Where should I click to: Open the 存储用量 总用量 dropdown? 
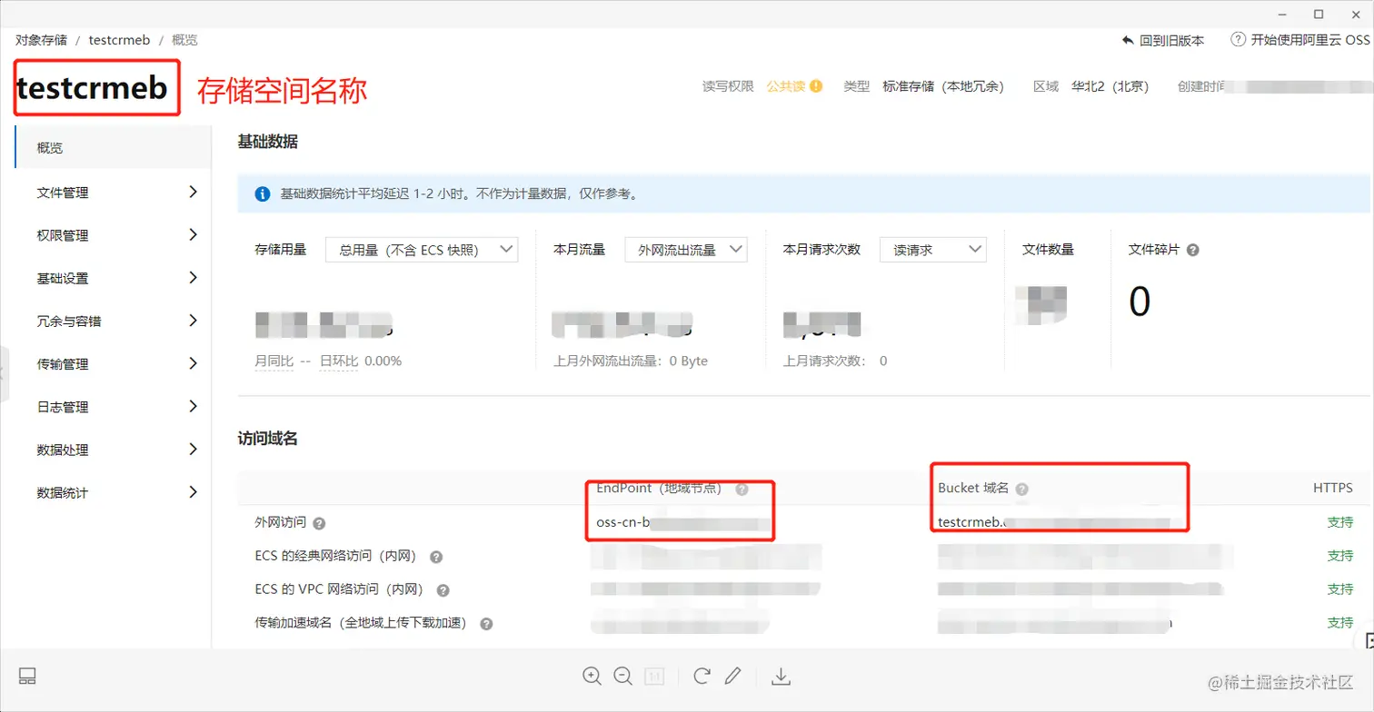[x=422, y=250]
